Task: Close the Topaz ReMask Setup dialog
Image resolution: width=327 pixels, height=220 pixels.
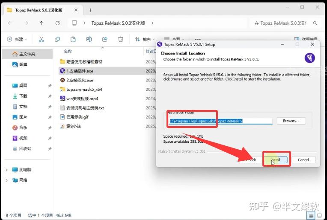Action: point(312,44)
